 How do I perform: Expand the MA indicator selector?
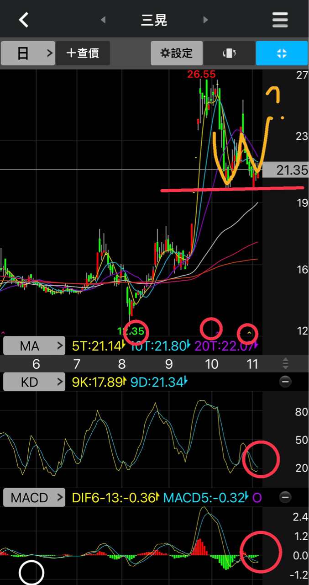(x=34, y=346)
